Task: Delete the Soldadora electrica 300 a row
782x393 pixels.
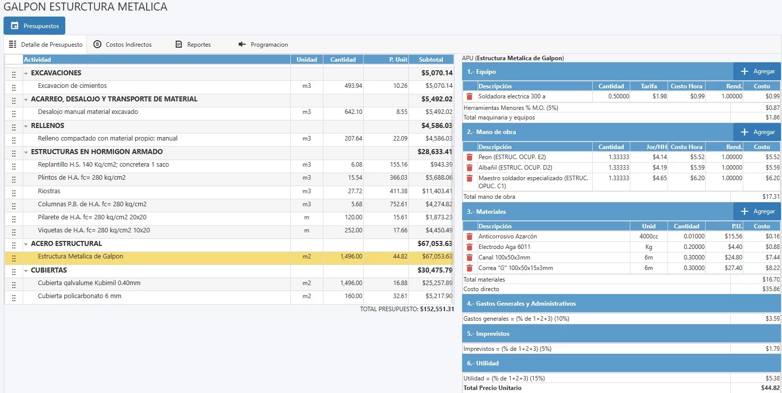Action: [x=469, y=96]
